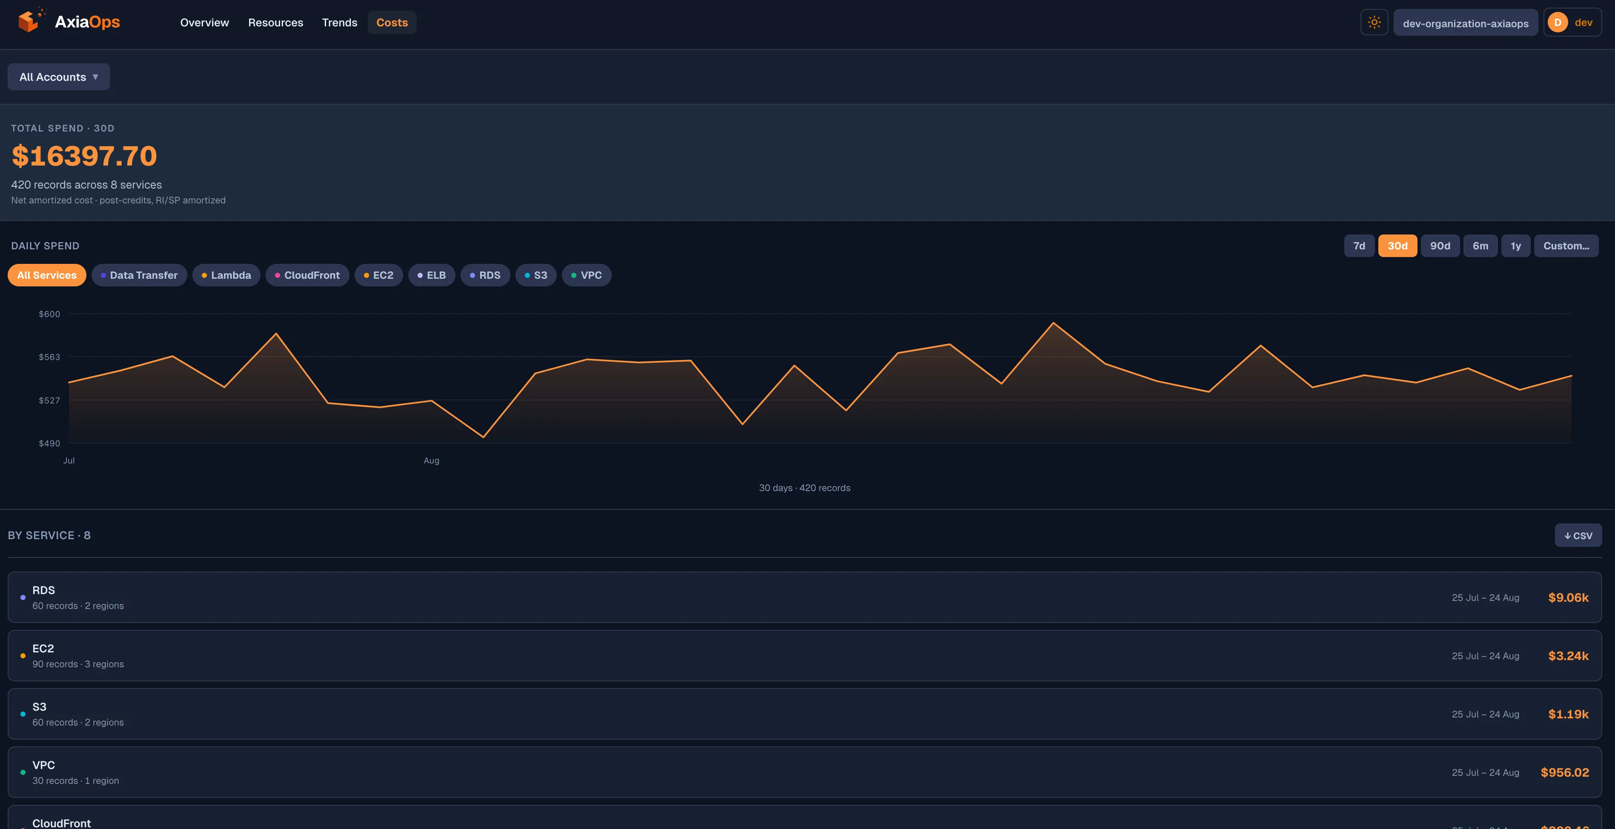Expand the VPC service row

tap(805, 772)
